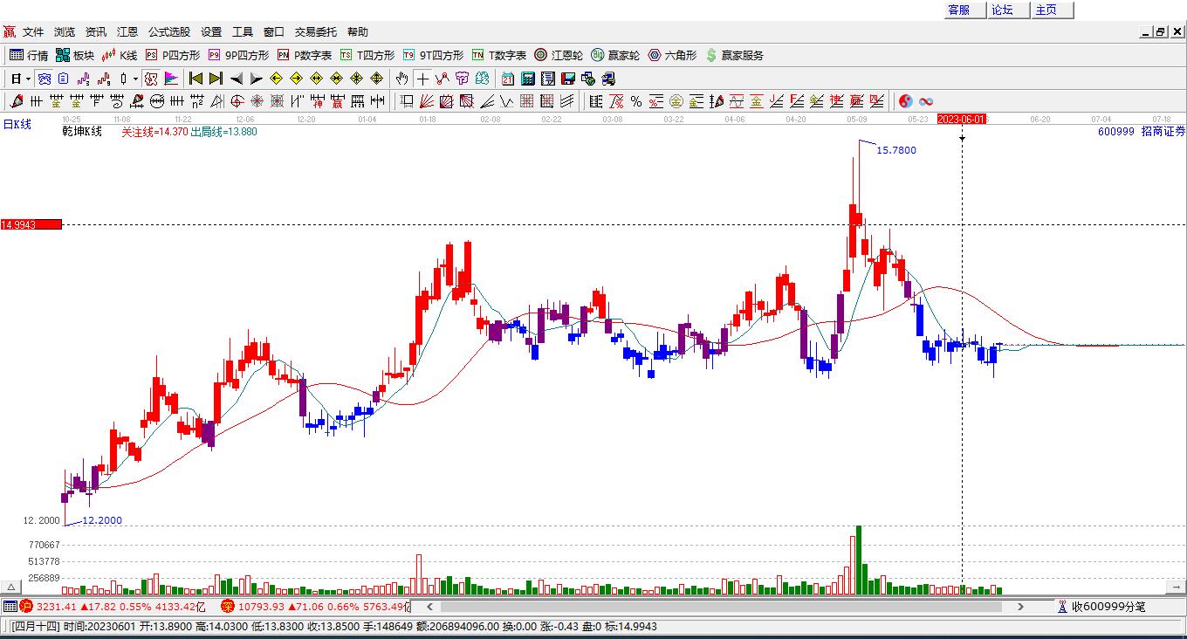Click the 关注线=14.370 label
1187x639 pixels.
click(x=154, y=132)
